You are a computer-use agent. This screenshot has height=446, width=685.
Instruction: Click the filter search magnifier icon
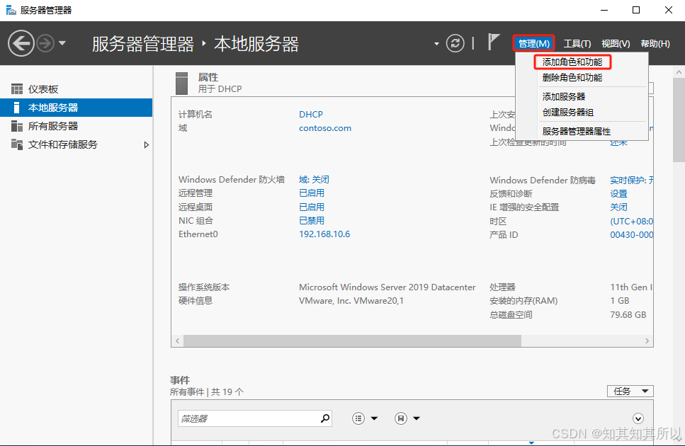[x=324, y=418]
